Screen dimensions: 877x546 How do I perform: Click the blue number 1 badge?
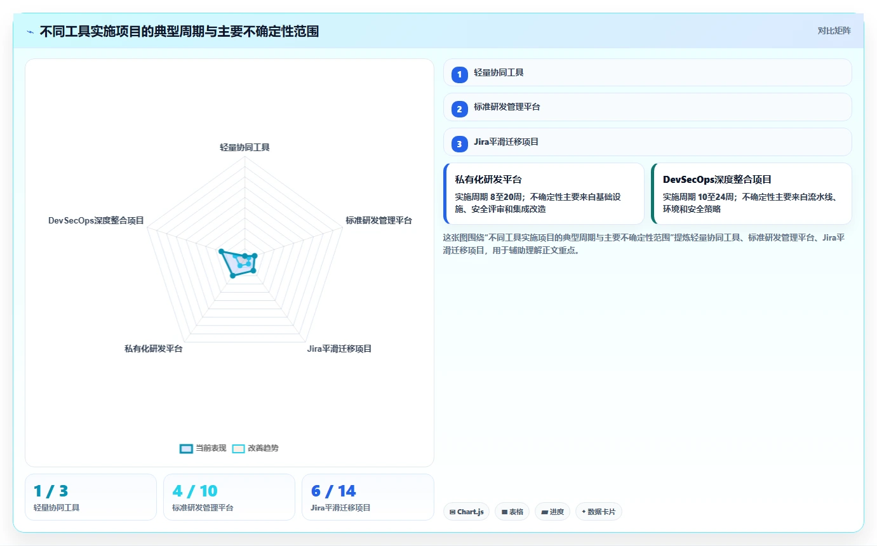click(460, 75)
